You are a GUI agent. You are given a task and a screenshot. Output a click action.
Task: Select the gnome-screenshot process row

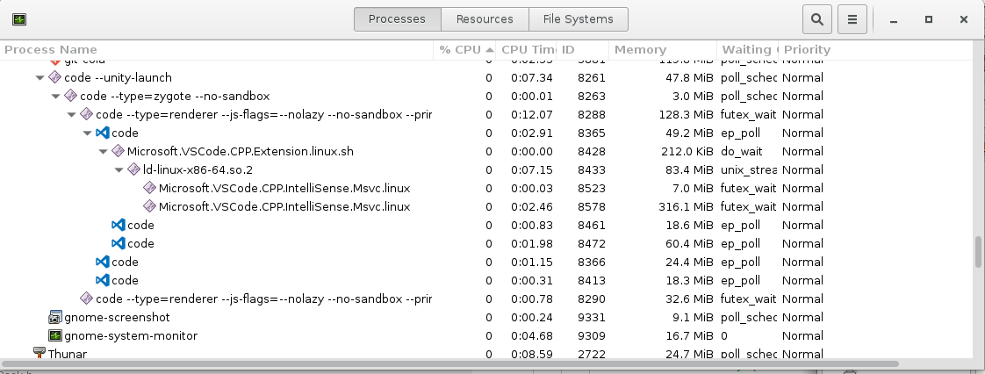click(487, 317)
